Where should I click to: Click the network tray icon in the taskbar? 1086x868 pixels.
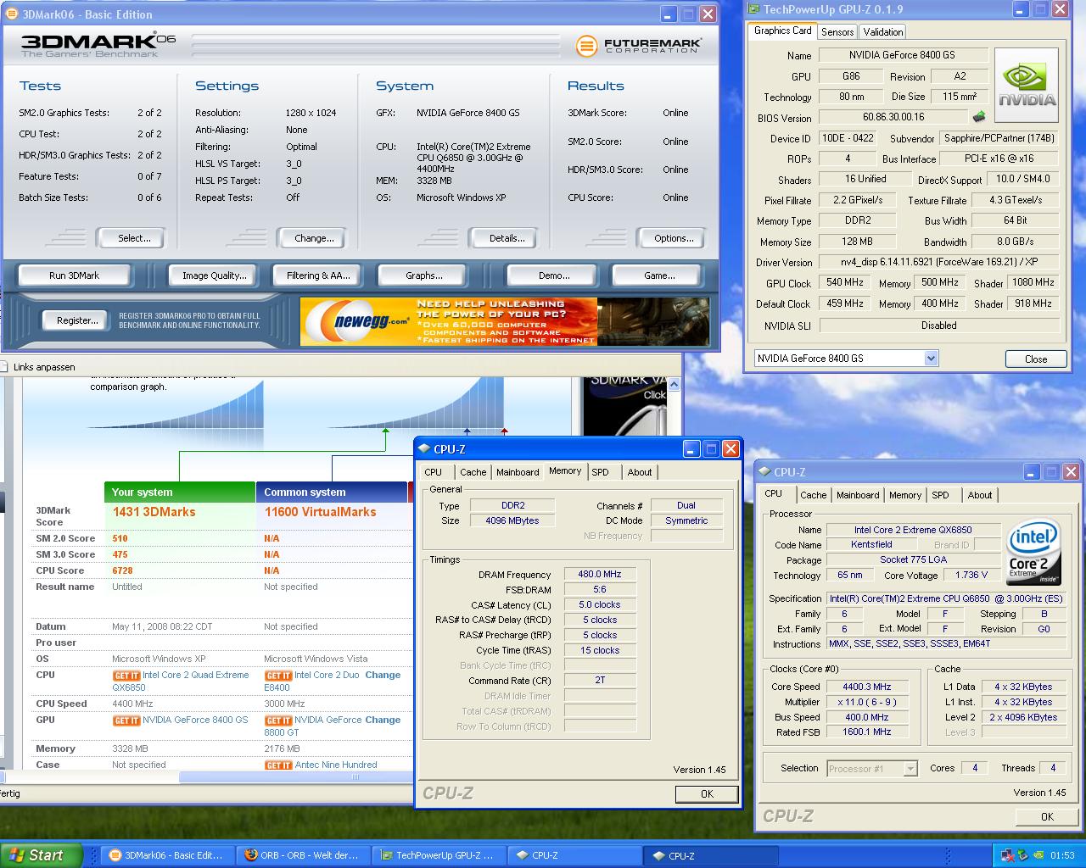pyautogui.click(x=1007, y=855)
